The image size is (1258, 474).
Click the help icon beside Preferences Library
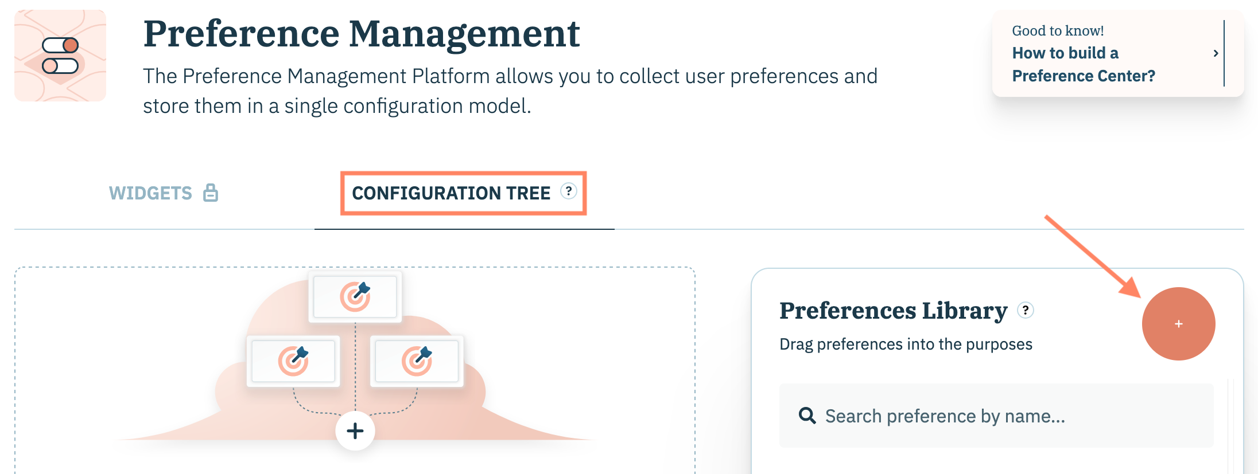[1026, 310]
